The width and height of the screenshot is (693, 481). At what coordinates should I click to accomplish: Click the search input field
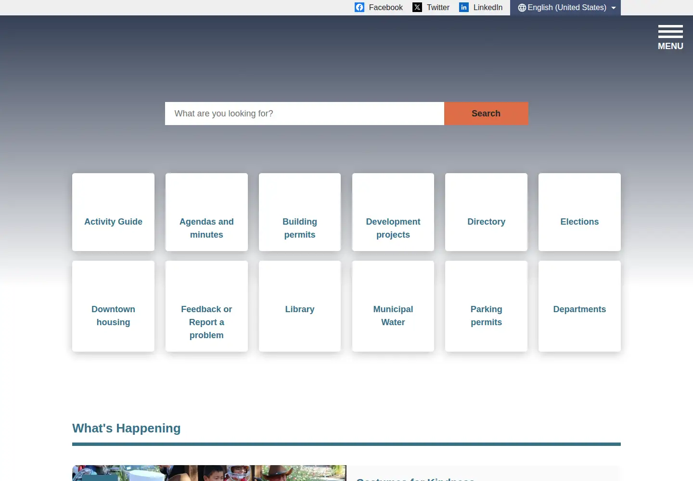pyautogui.click(x=305, y=114)
